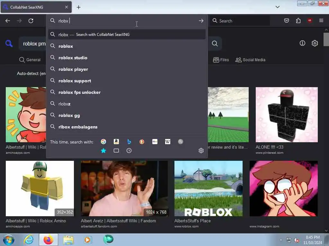Open the Pocket save icon
This screenshot has width=329, height=246.
click(x=287, y=20)
